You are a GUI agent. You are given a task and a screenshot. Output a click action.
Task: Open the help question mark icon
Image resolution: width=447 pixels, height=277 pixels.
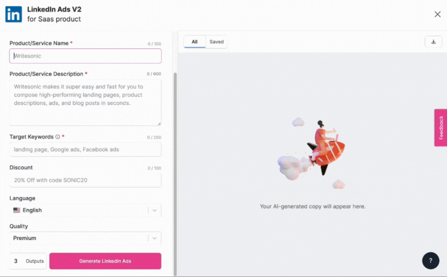click(430, 260)
